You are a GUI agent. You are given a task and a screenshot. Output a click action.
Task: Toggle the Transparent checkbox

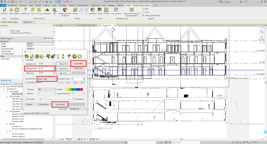74,99
